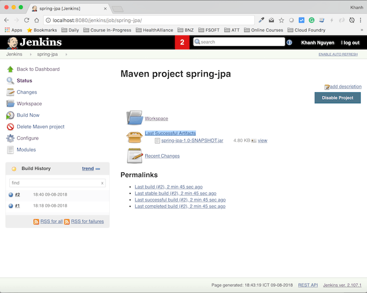Click the red notification badge showing 2

point(182,42)
